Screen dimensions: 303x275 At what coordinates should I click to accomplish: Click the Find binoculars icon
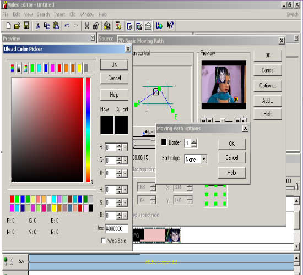(x=87, y=26)
